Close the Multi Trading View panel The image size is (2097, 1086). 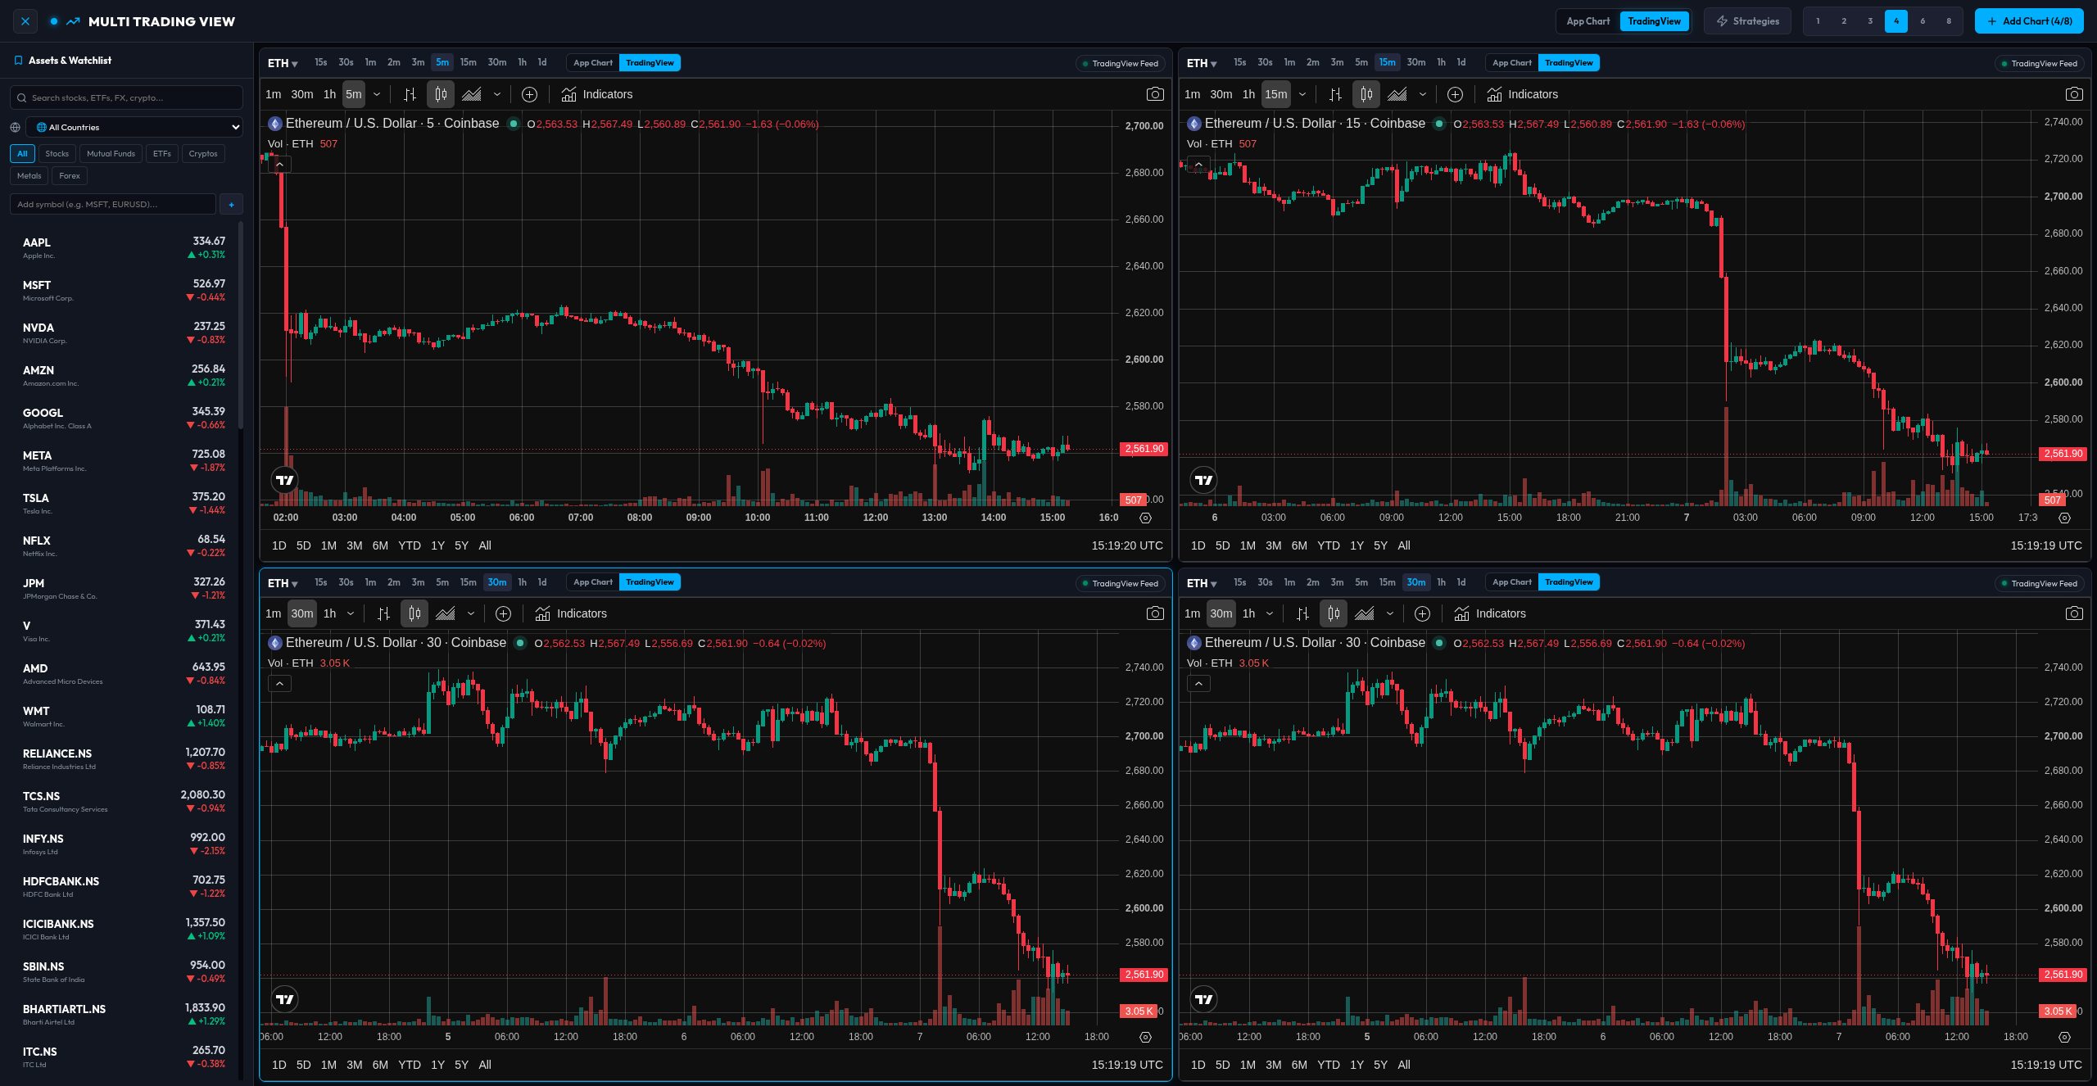25,21
